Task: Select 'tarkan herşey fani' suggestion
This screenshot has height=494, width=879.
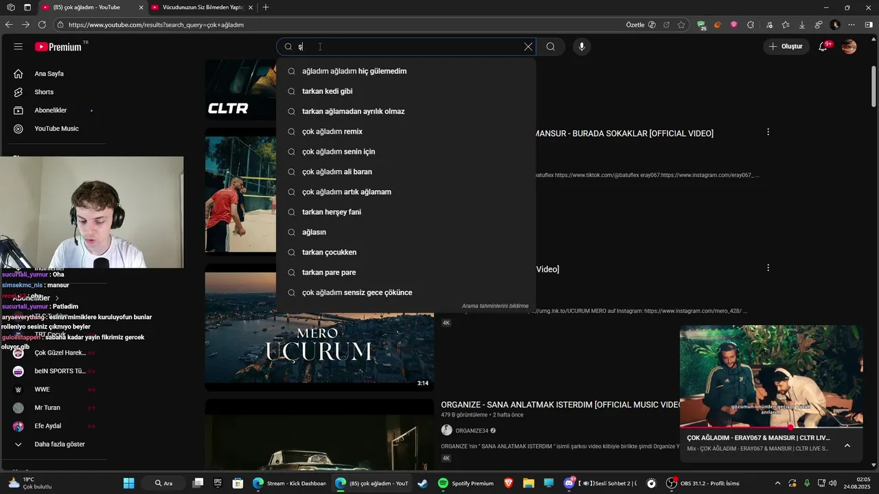Action: click(x=406, y=212)
